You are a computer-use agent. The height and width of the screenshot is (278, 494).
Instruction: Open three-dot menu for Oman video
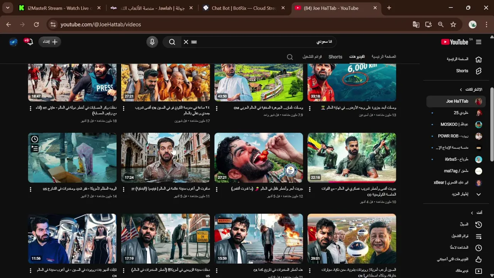[x=217, y=108]
